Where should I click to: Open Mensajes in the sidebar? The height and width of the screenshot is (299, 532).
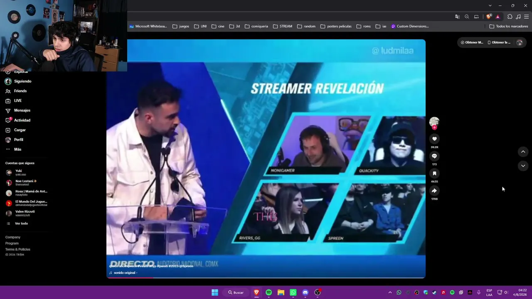coord(22,110)
